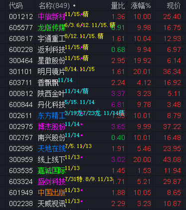Image resolution: width=186 pixels, height=210 pixels.
Task: Click the 7/5.11/13 note on 天地在线
Action: (x=78, y=146)
